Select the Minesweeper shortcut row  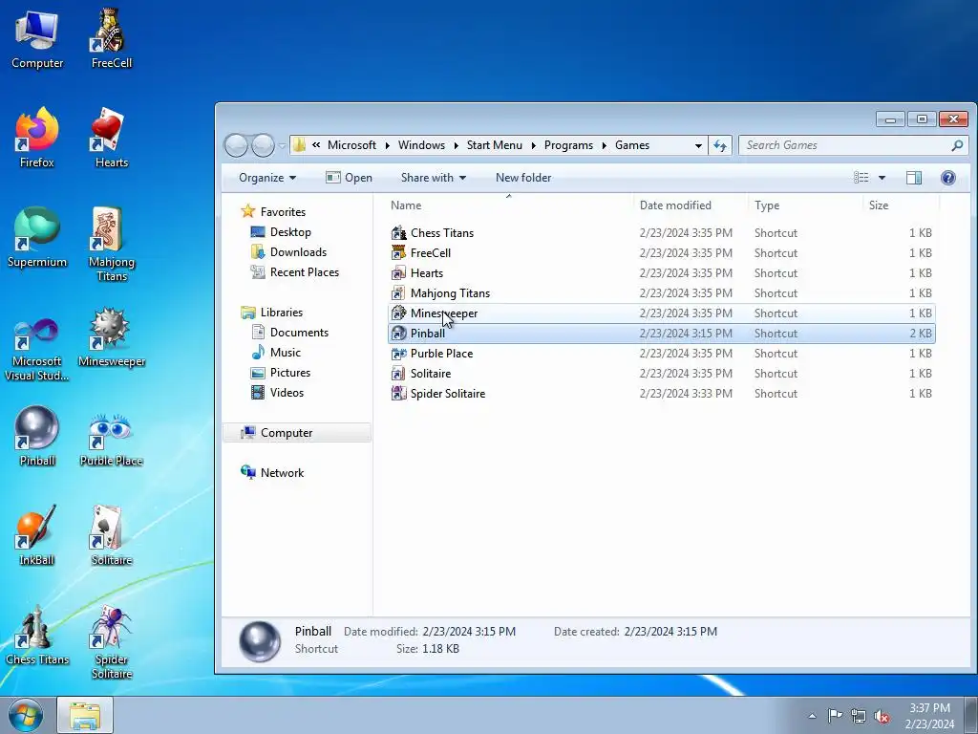click(x=661, y=313)
